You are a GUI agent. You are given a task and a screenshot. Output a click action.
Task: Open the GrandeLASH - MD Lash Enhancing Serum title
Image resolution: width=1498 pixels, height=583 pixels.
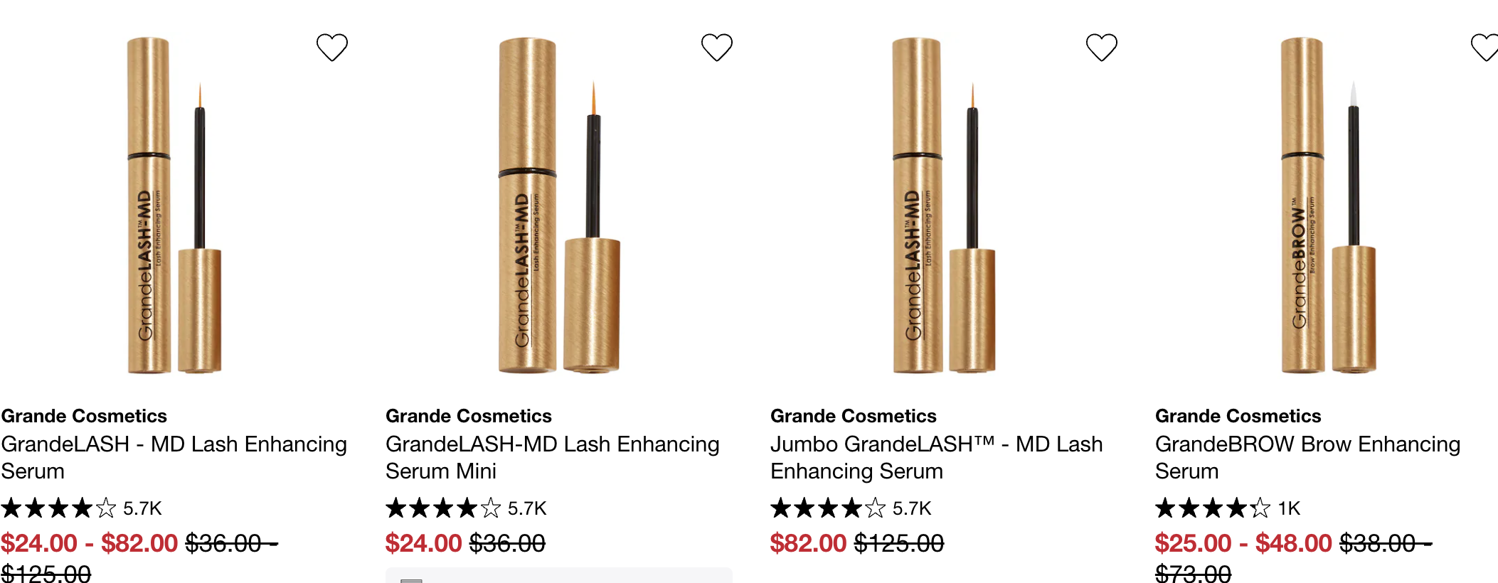[x=174, y=457]
